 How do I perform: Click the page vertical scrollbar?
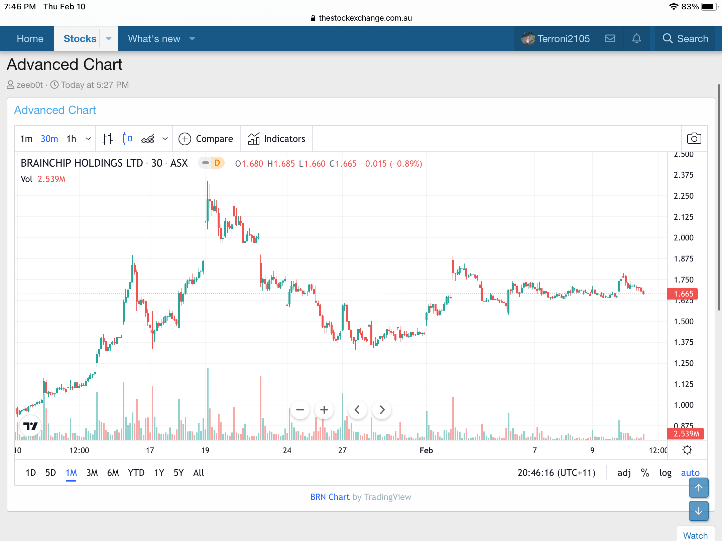tap(719, 197)
